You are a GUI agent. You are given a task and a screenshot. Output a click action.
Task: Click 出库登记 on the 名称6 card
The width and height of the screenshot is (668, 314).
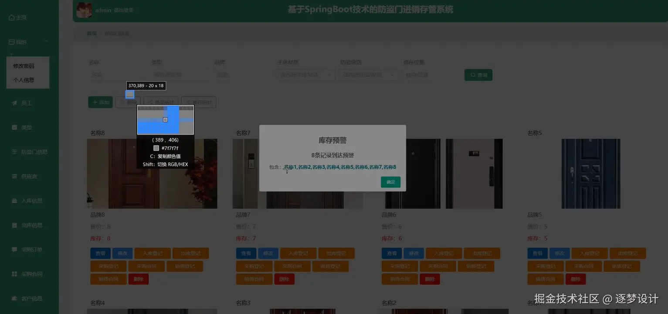(482, 253)
